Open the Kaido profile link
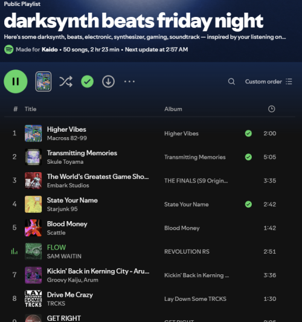The image size is (302, 322). (50, 50)
